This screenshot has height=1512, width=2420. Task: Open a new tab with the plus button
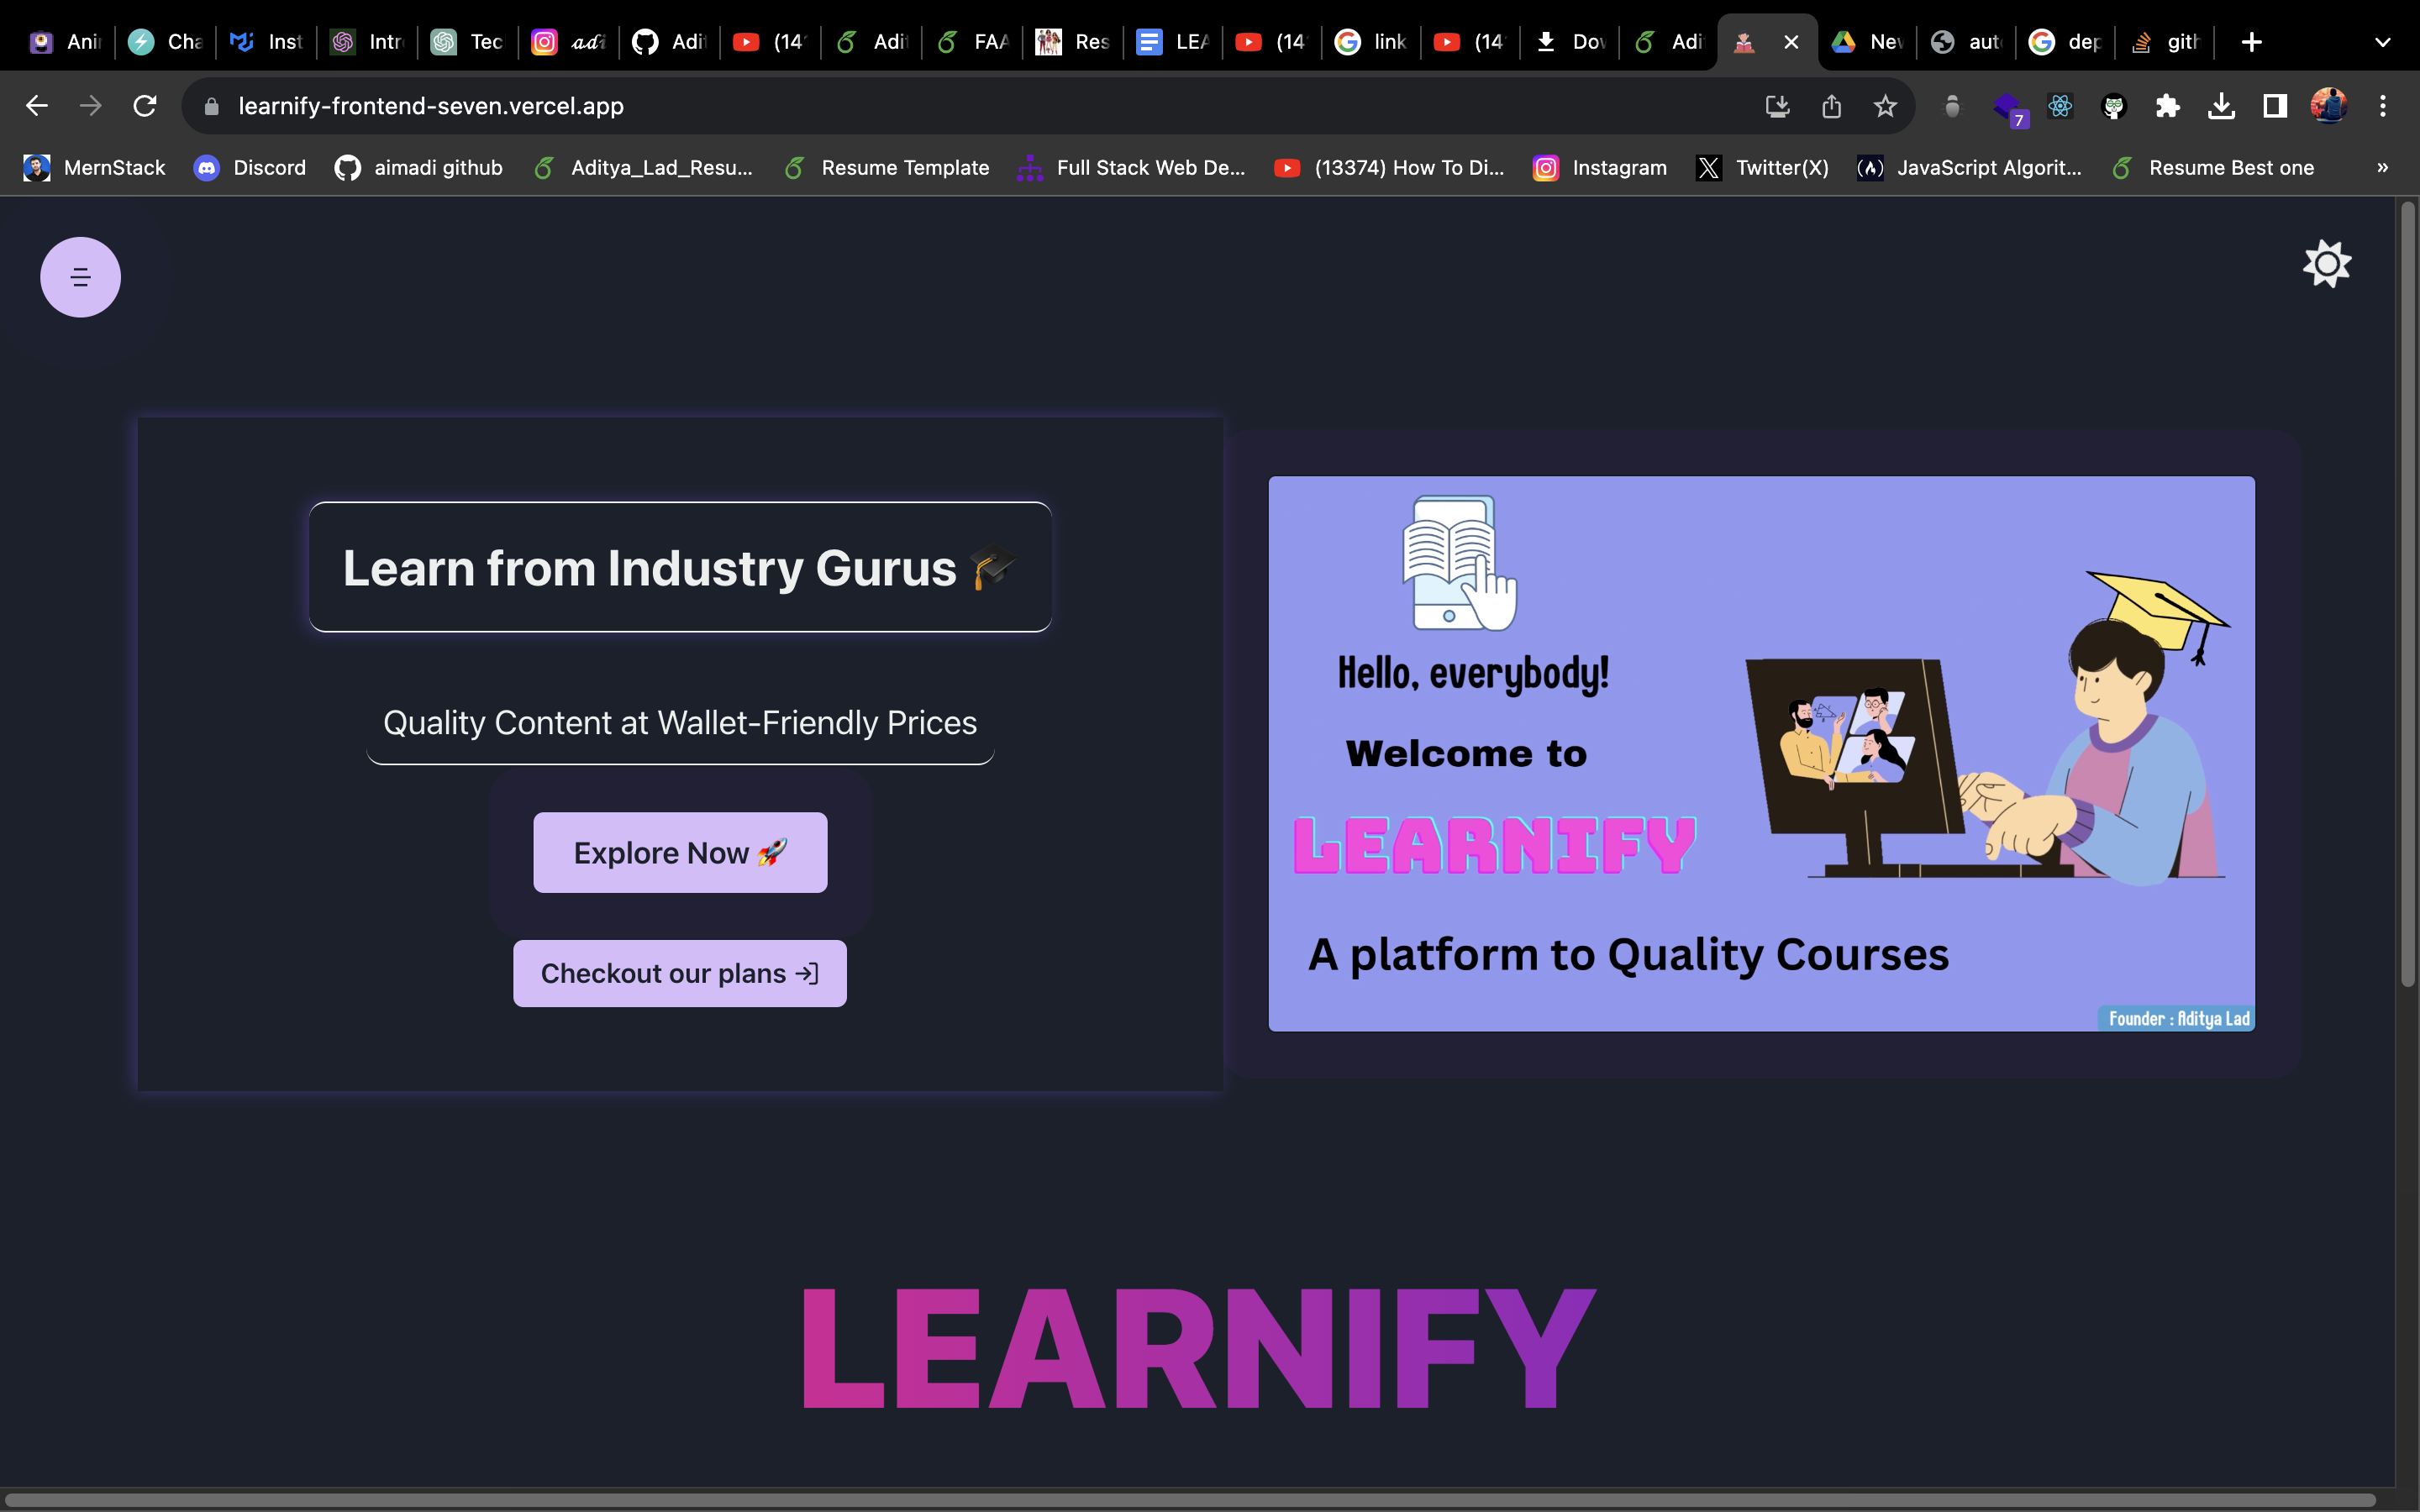tap(2251, 41)
